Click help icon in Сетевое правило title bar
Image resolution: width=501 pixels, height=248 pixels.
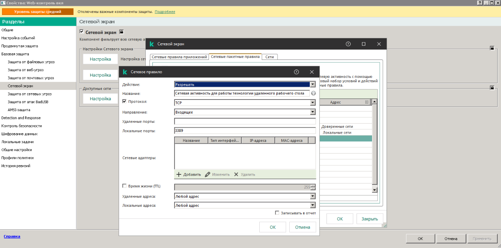coord(296,72)
